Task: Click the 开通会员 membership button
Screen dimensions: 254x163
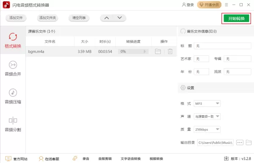Action: pos(209,5)
